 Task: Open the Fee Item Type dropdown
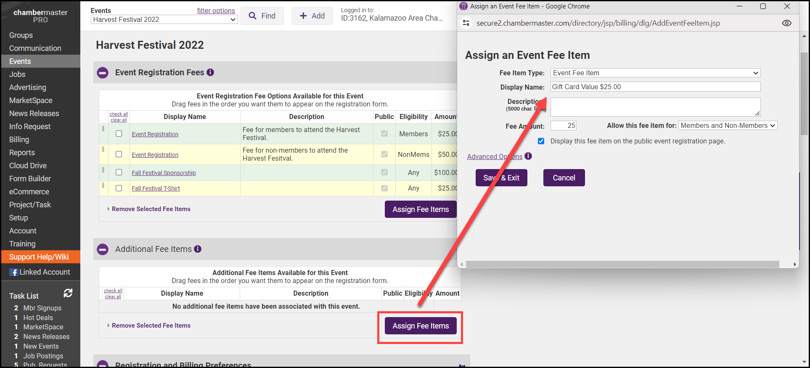(x=655, y=73)
